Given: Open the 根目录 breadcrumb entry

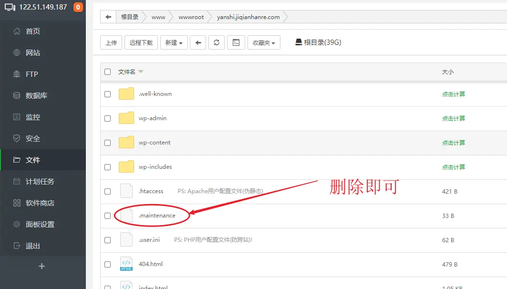Looking at the screenshot, I should (x=130, y=16).
